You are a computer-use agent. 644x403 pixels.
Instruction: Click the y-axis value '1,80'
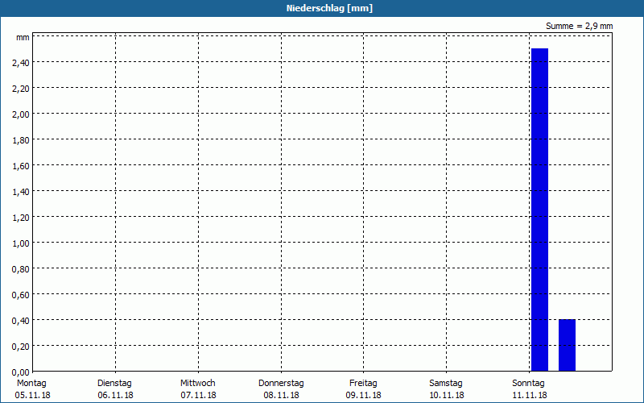click(x=21, y=140)
